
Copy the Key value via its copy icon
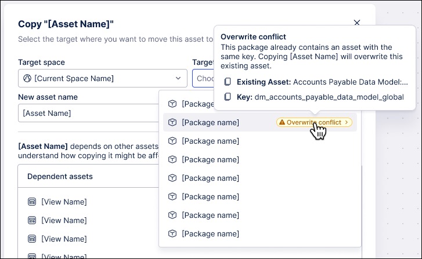228,97
